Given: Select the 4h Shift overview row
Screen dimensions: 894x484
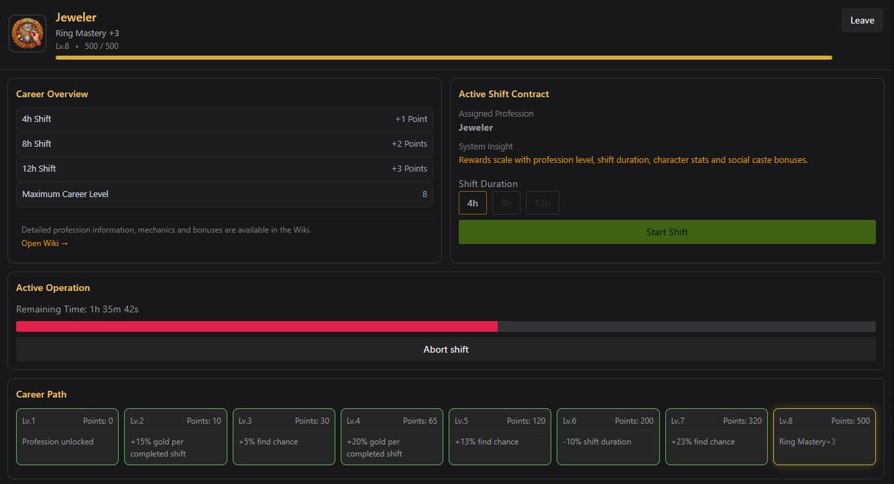Looking at the screenshot, I should click(225, 119).
